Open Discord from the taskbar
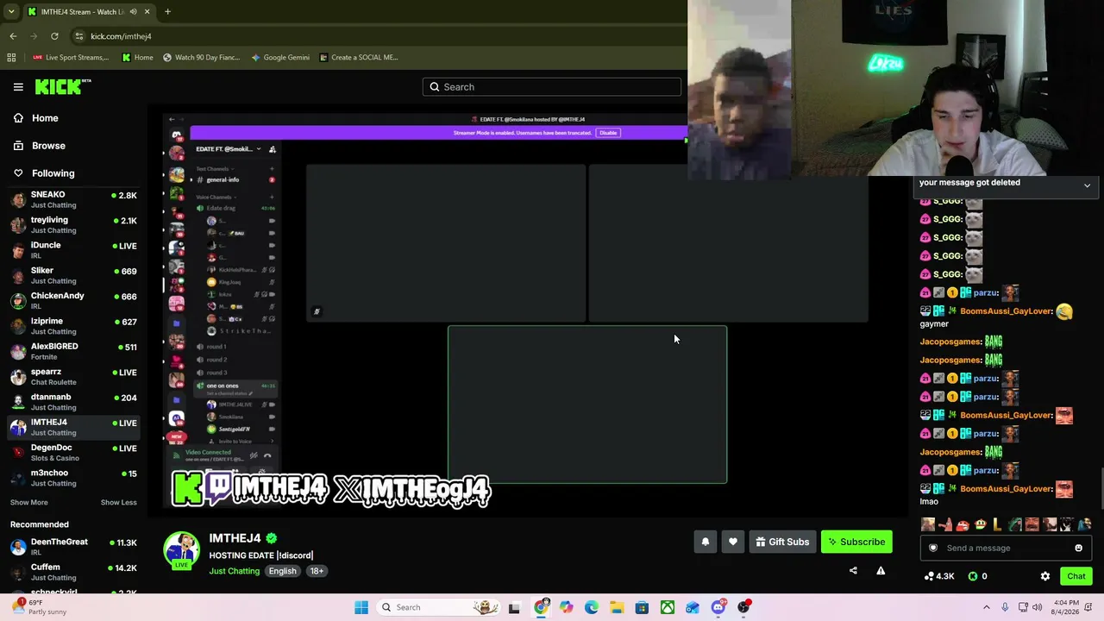Screen dimensions: 1104x621 pyautogui.click(x=718, y=607)
